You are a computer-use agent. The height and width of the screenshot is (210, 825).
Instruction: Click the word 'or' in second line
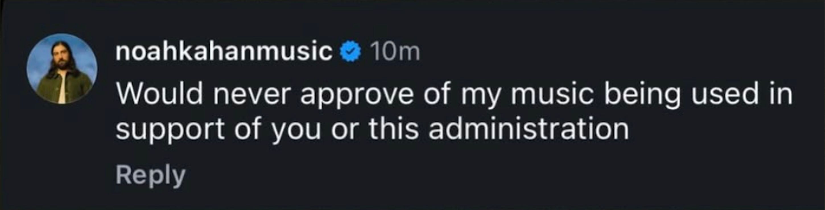click(344, 131)
